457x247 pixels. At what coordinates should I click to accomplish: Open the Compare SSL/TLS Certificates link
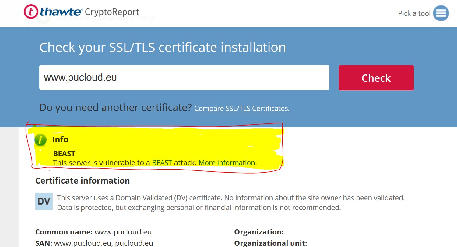[242, 109]
